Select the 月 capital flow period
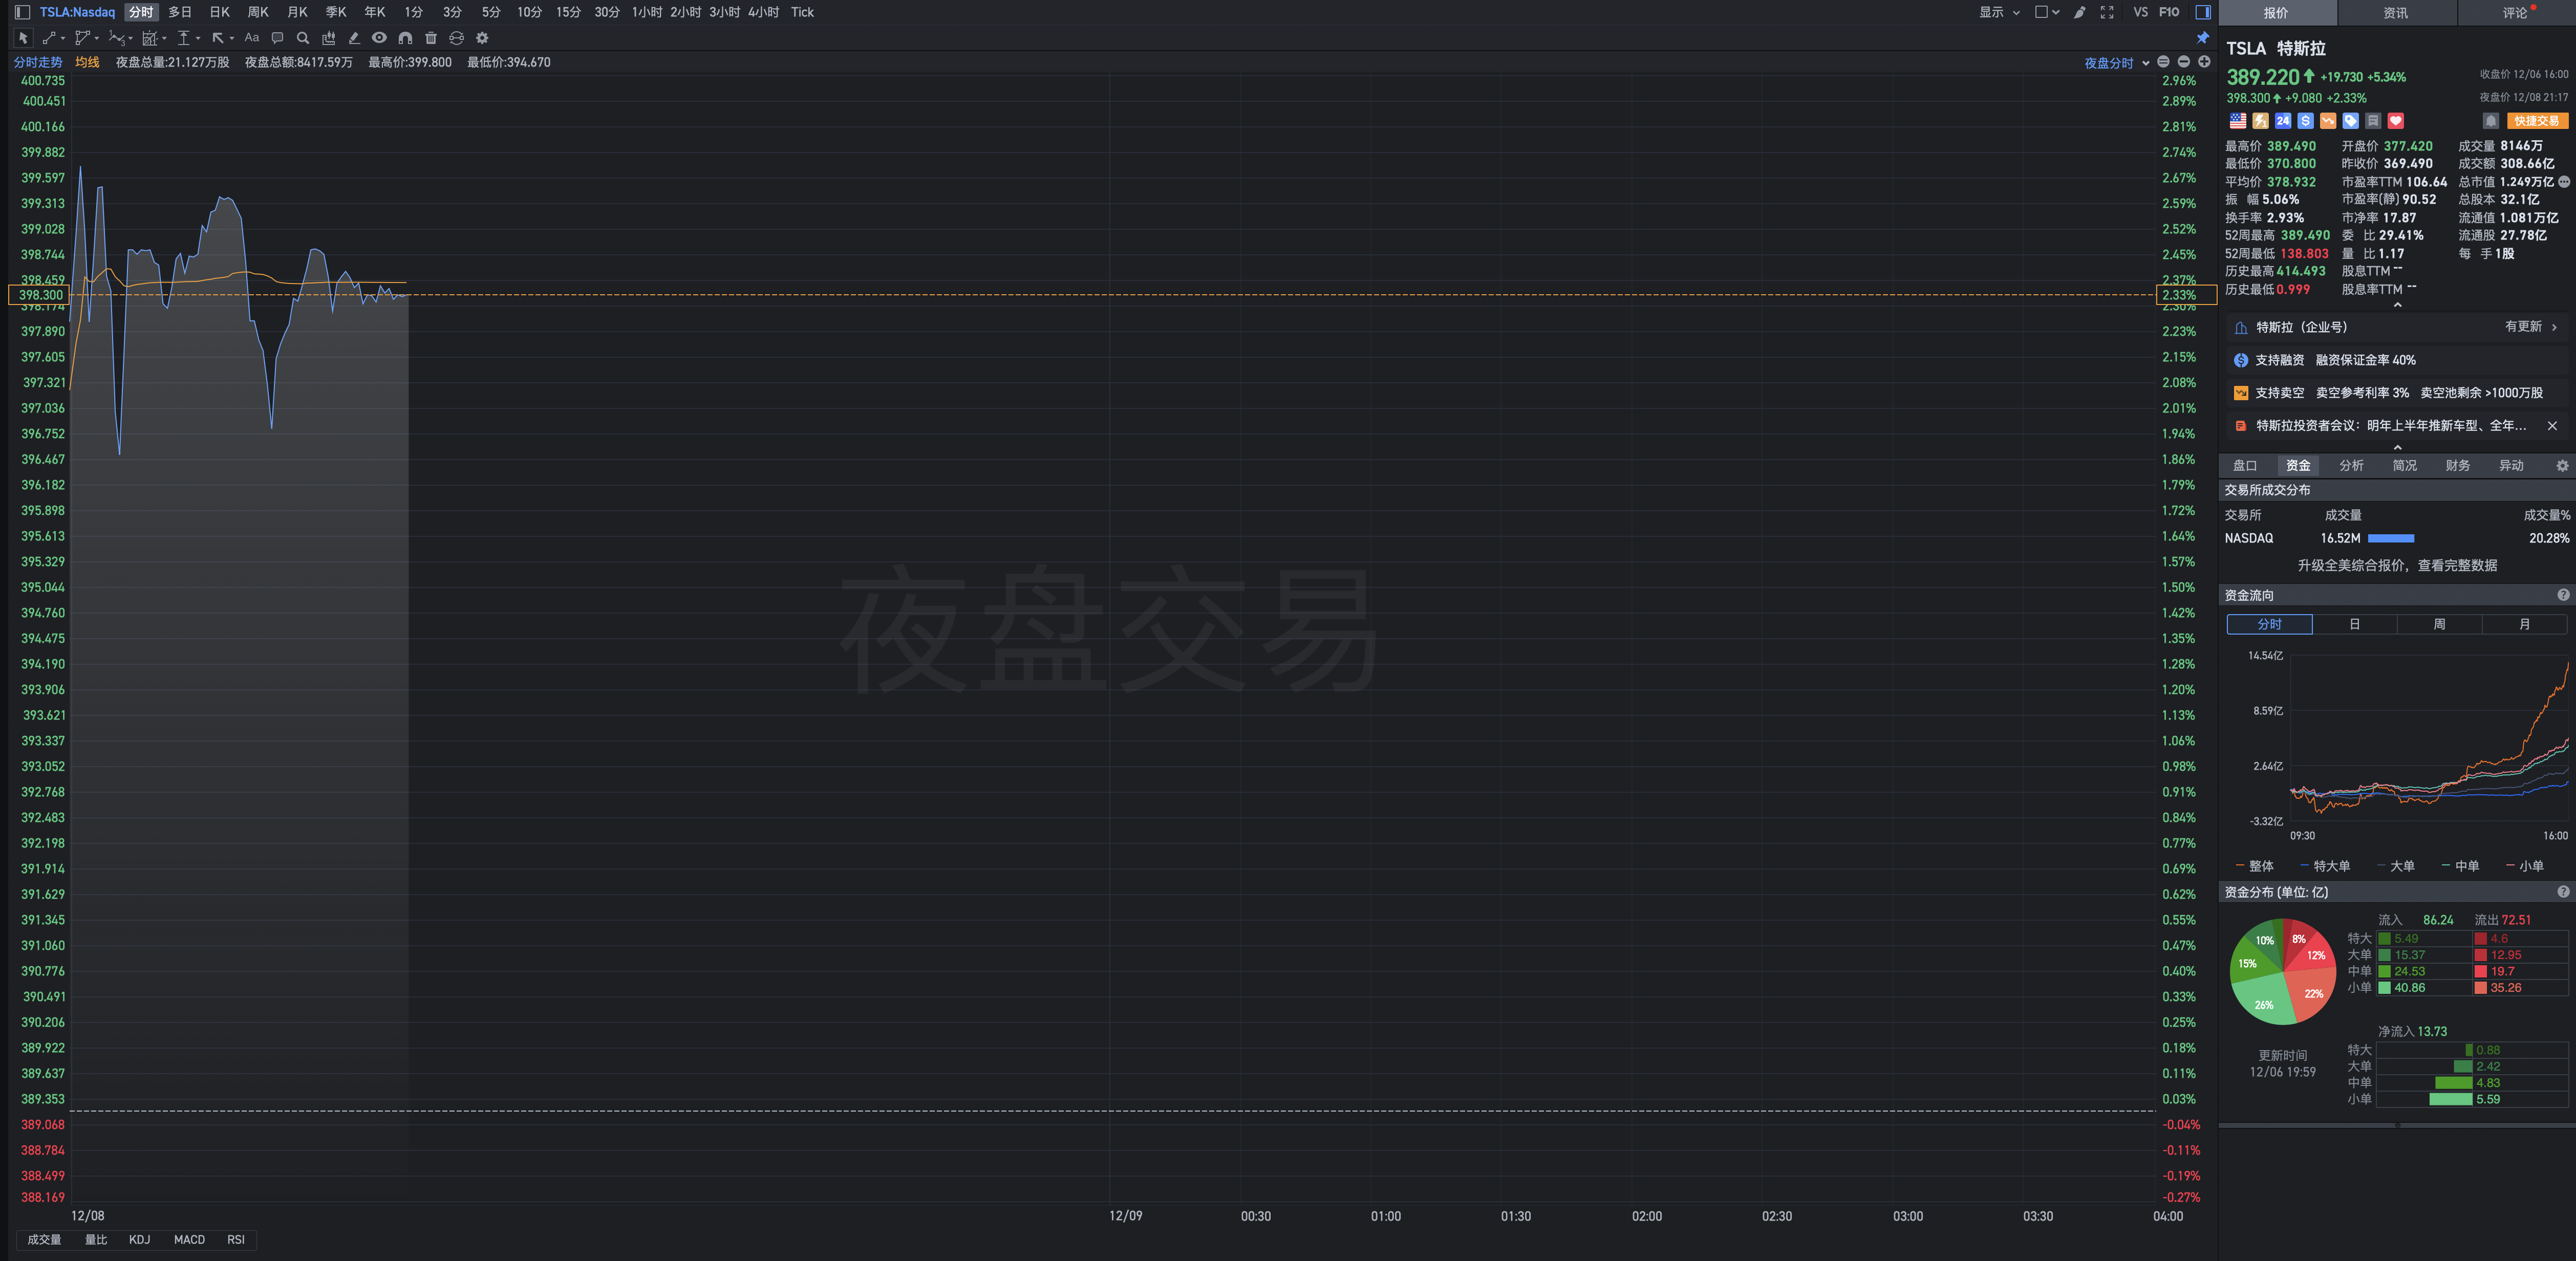 pyautogui.click(x=2524, y=624)
